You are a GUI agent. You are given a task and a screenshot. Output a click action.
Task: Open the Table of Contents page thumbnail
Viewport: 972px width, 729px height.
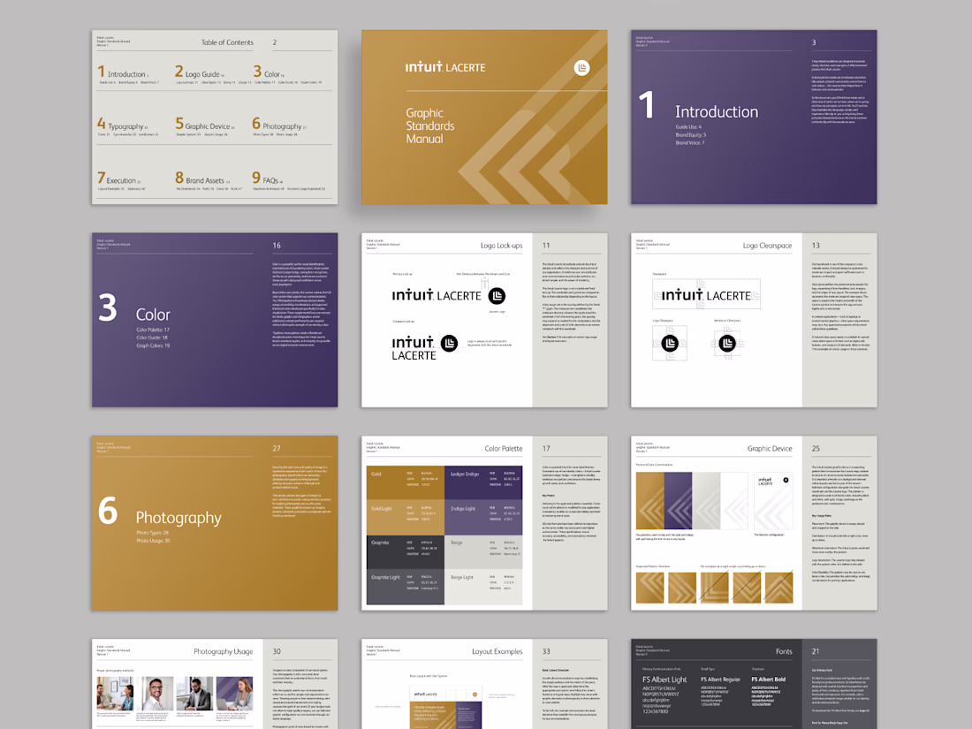[215, 118]
